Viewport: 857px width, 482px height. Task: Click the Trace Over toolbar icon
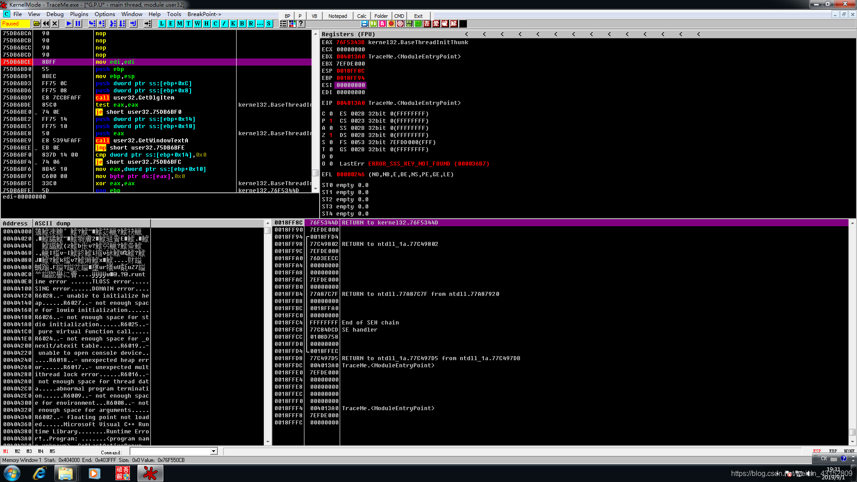(122, 24)
